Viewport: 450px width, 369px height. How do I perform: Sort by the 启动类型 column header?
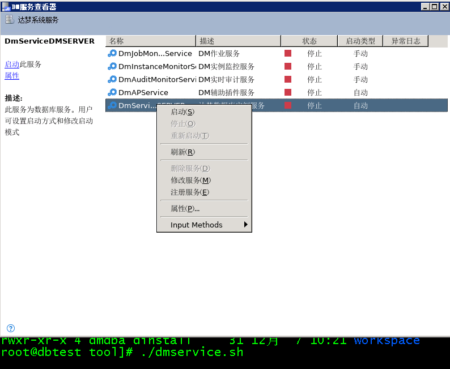360,41
